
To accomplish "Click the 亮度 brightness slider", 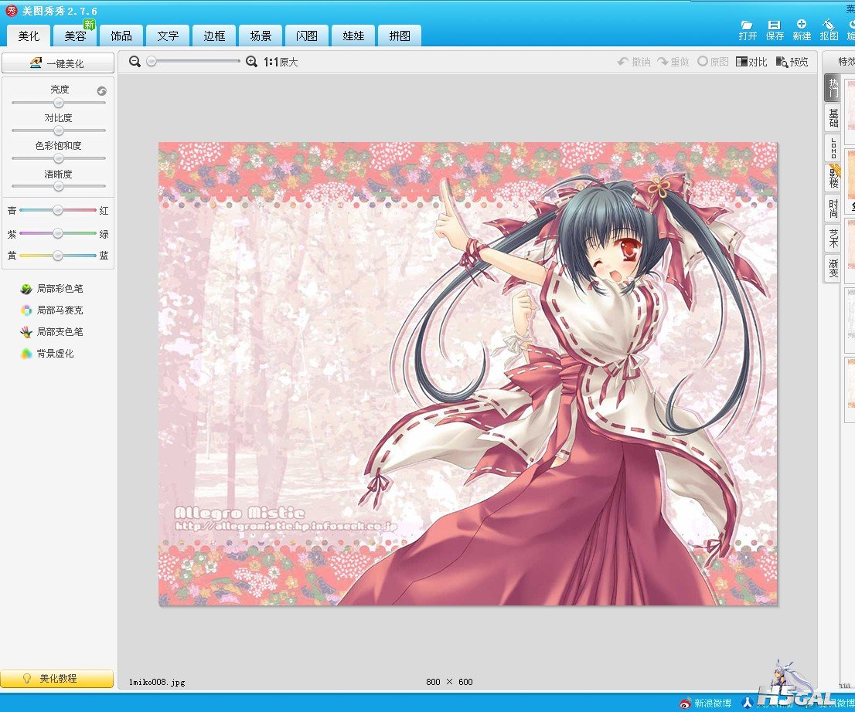I will coord(58,103).
